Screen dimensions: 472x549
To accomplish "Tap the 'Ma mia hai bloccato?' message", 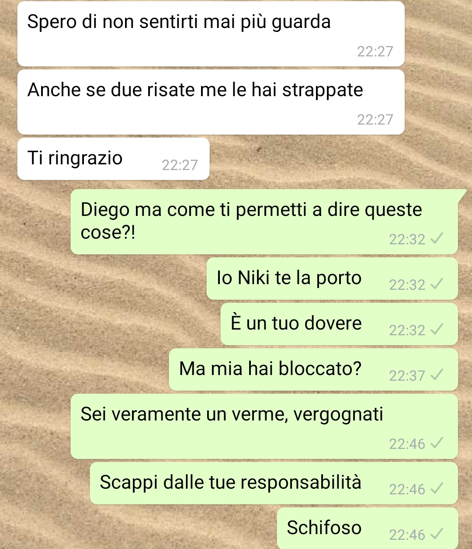I will 313,369.
